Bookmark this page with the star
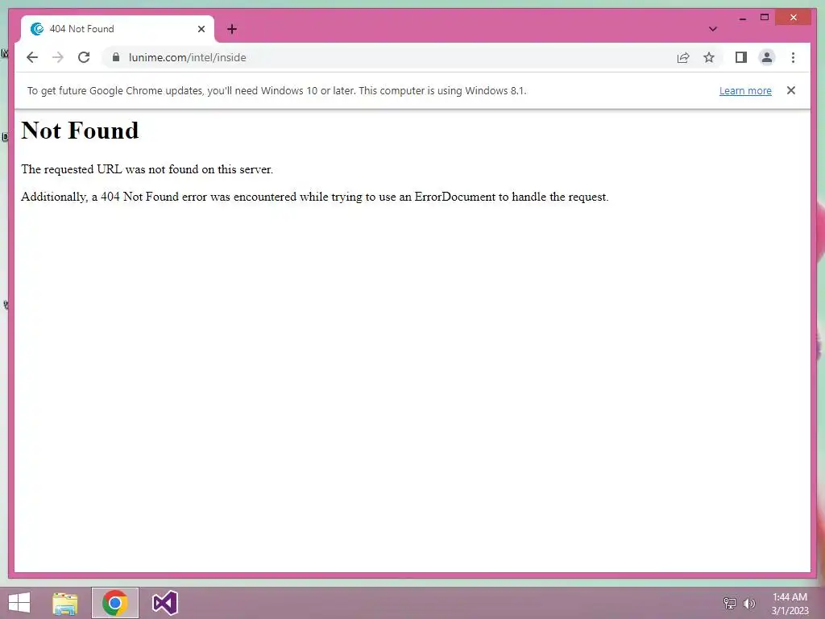 click(709, 57)
